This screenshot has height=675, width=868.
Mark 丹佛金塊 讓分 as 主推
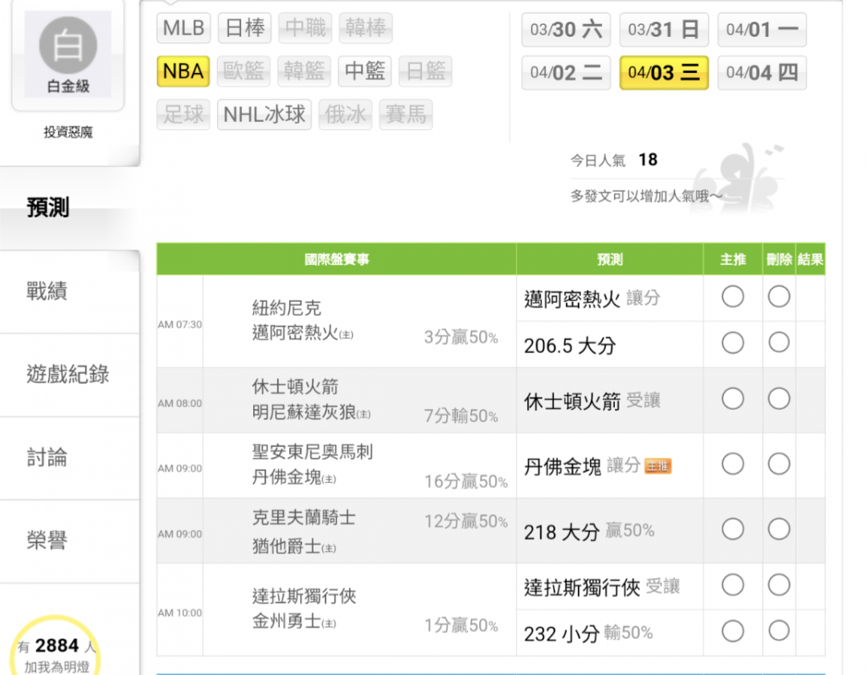[x=732, y=465]
